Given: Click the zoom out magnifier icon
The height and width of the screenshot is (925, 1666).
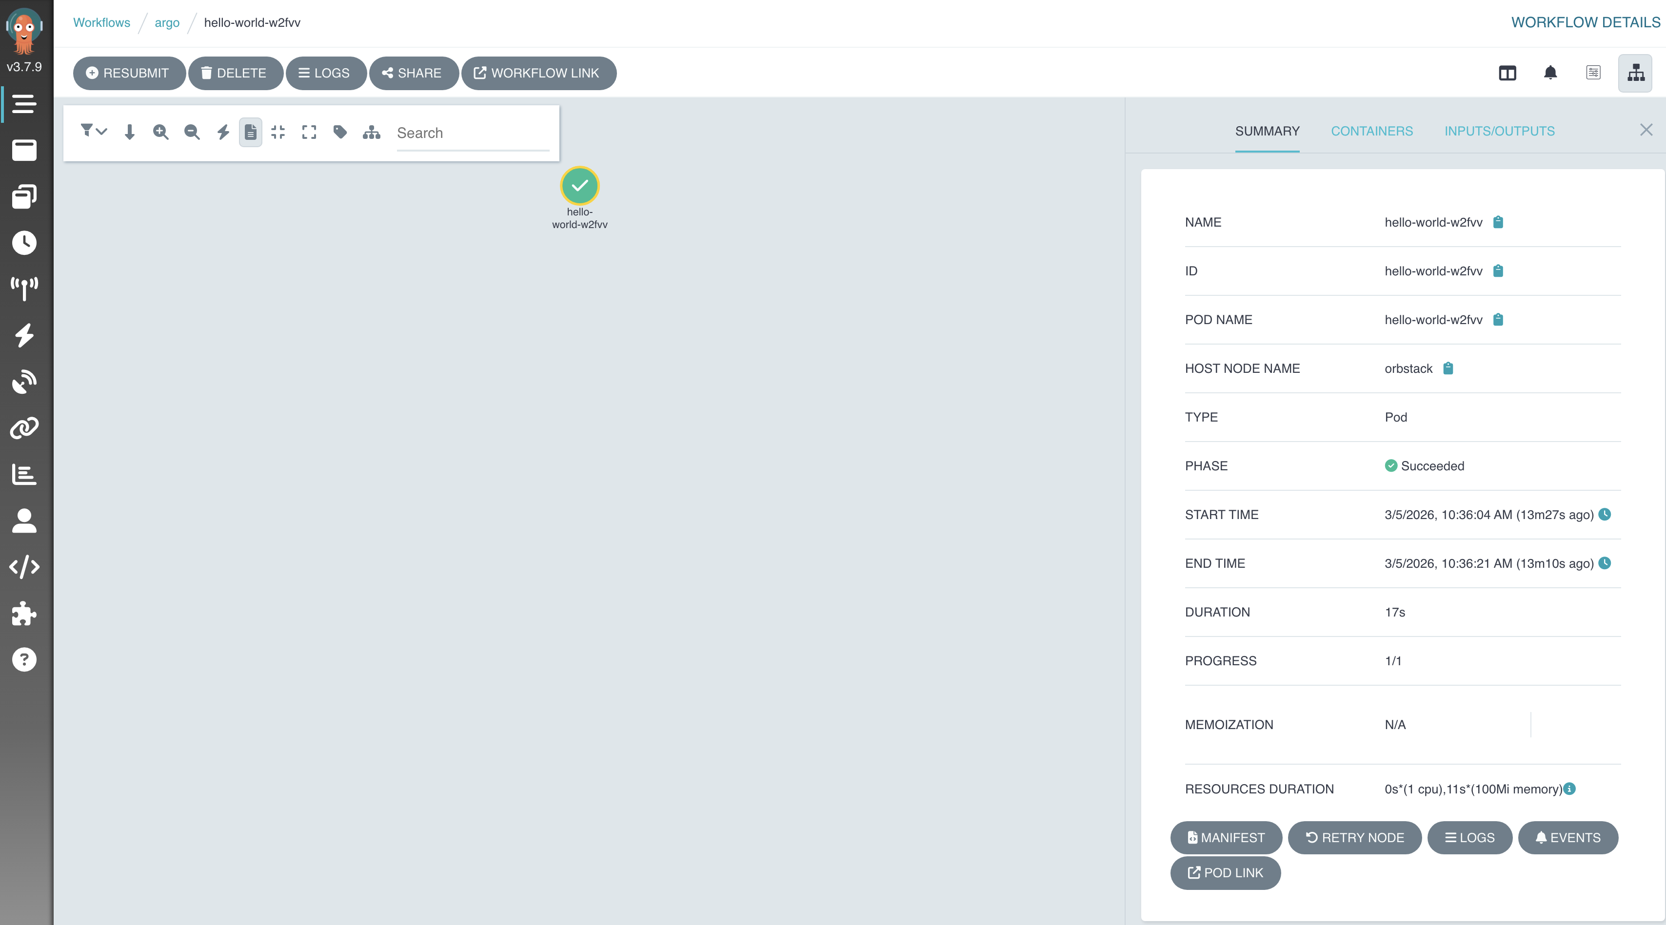Looking at the screenshot, I should (x=192, y=133).
